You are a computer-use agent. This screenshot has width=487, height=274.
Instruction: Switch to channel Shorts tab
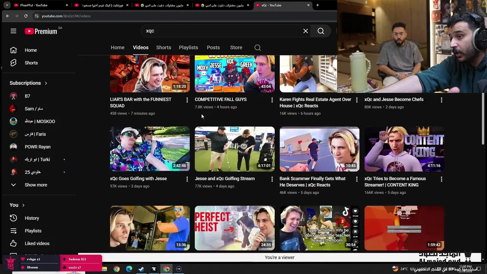pos(164,48)
